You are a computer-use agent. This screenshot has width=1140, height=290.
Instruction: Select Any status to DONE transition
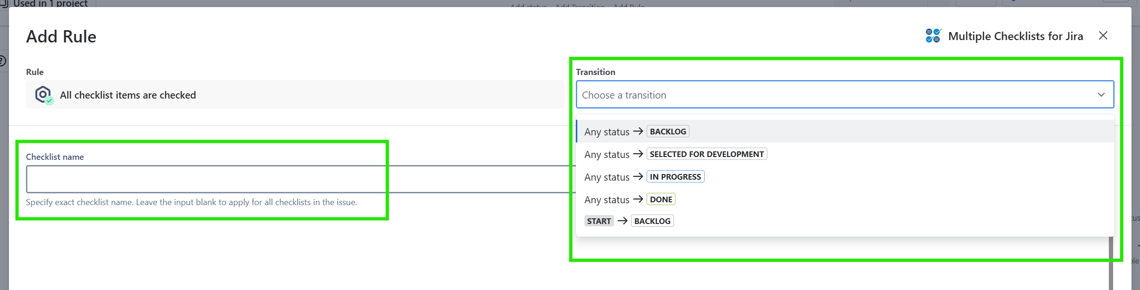click(845, 199)
